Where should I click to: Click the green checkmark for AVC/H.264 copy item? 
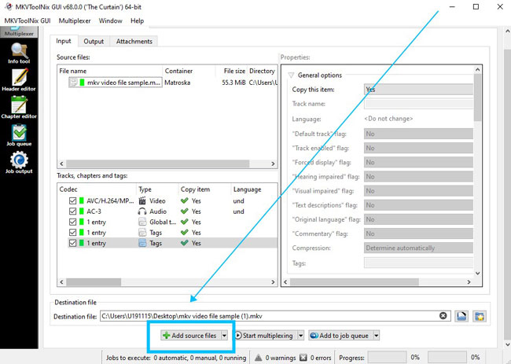coord(185,200)
